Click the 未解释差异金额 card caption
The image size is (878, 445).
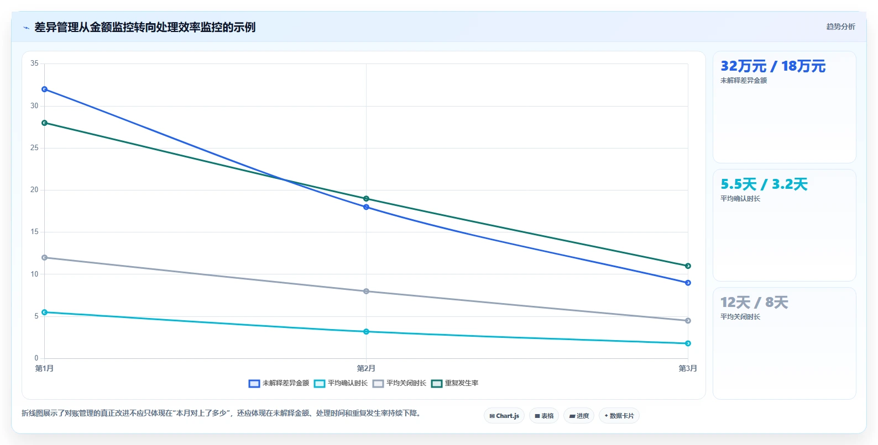click(744, 81)
